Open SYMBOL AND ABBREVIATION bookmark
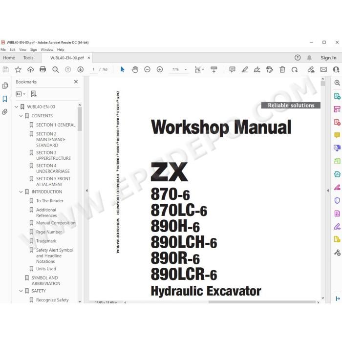This screenshot has height=342, width=342. (x=46, y=281)
